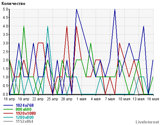
Task: Click the 1920x1080 legend label
Action: click(26, 113)
